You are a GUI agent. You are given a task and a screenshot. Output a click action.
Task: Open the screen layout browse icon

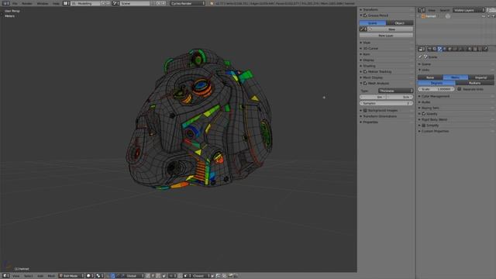click(66, 3)
